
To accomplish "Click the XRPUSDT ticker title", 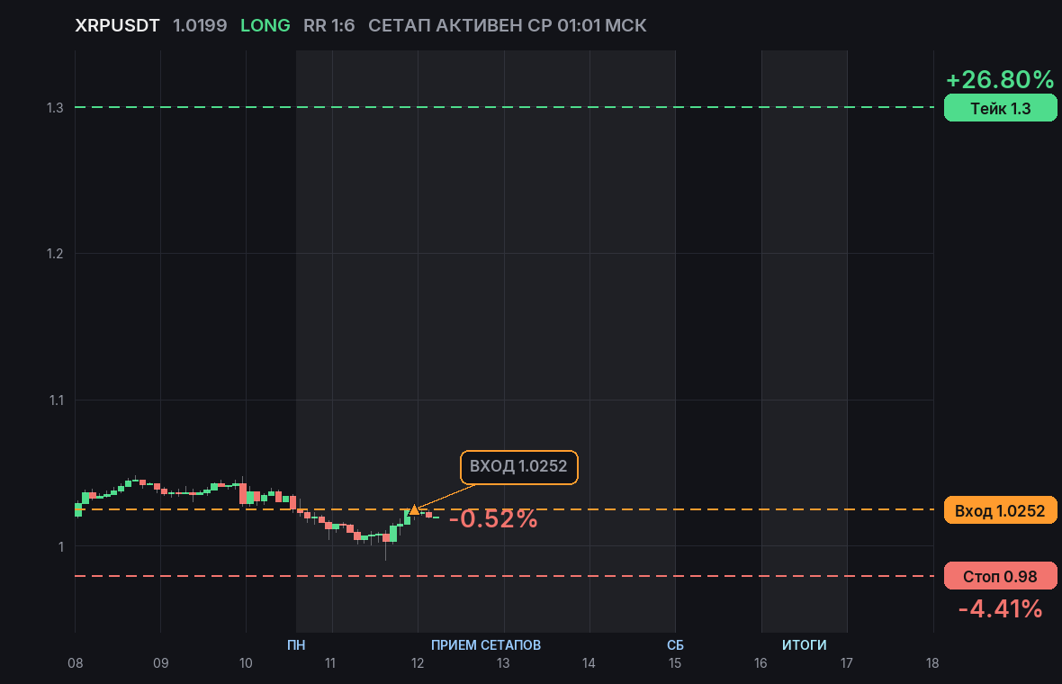I will point(117,26).
